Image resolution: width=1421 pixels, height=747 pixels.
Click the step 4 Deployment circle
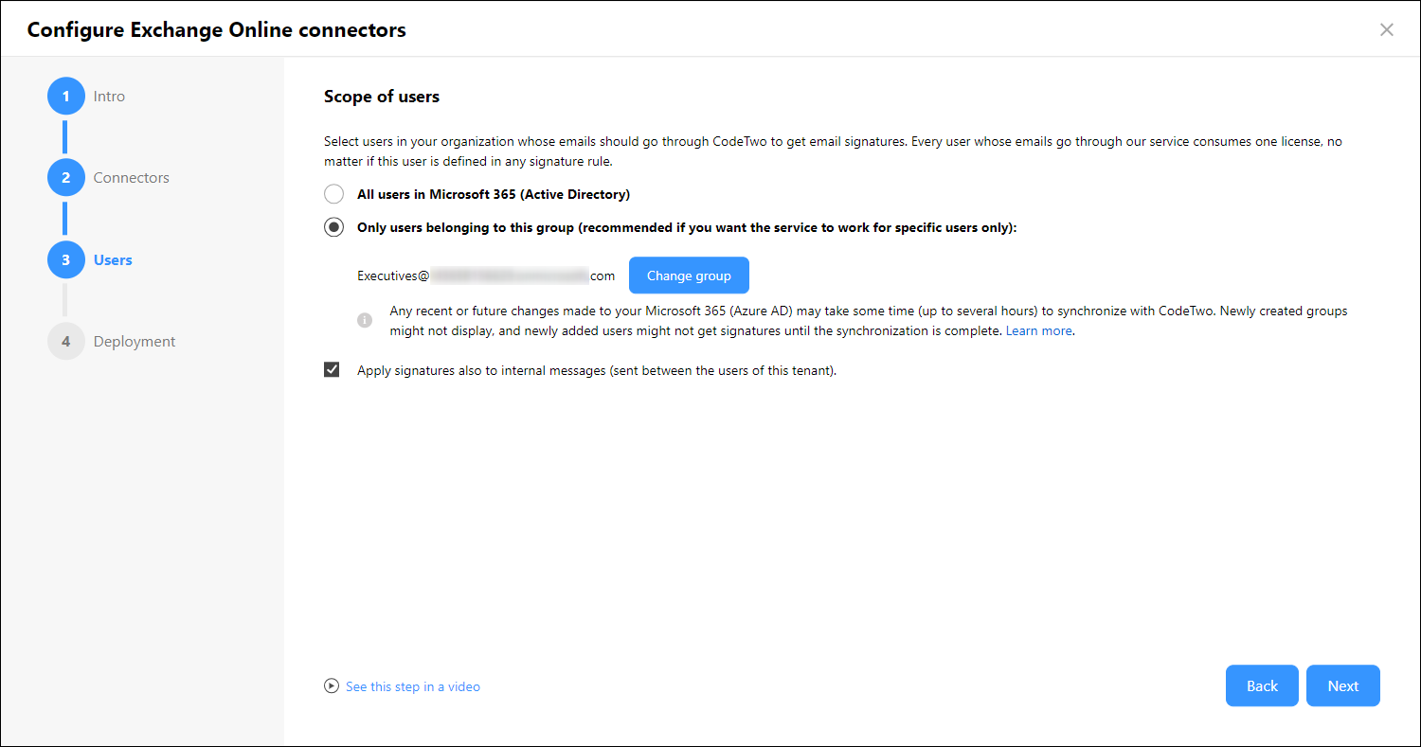point(66,342)
